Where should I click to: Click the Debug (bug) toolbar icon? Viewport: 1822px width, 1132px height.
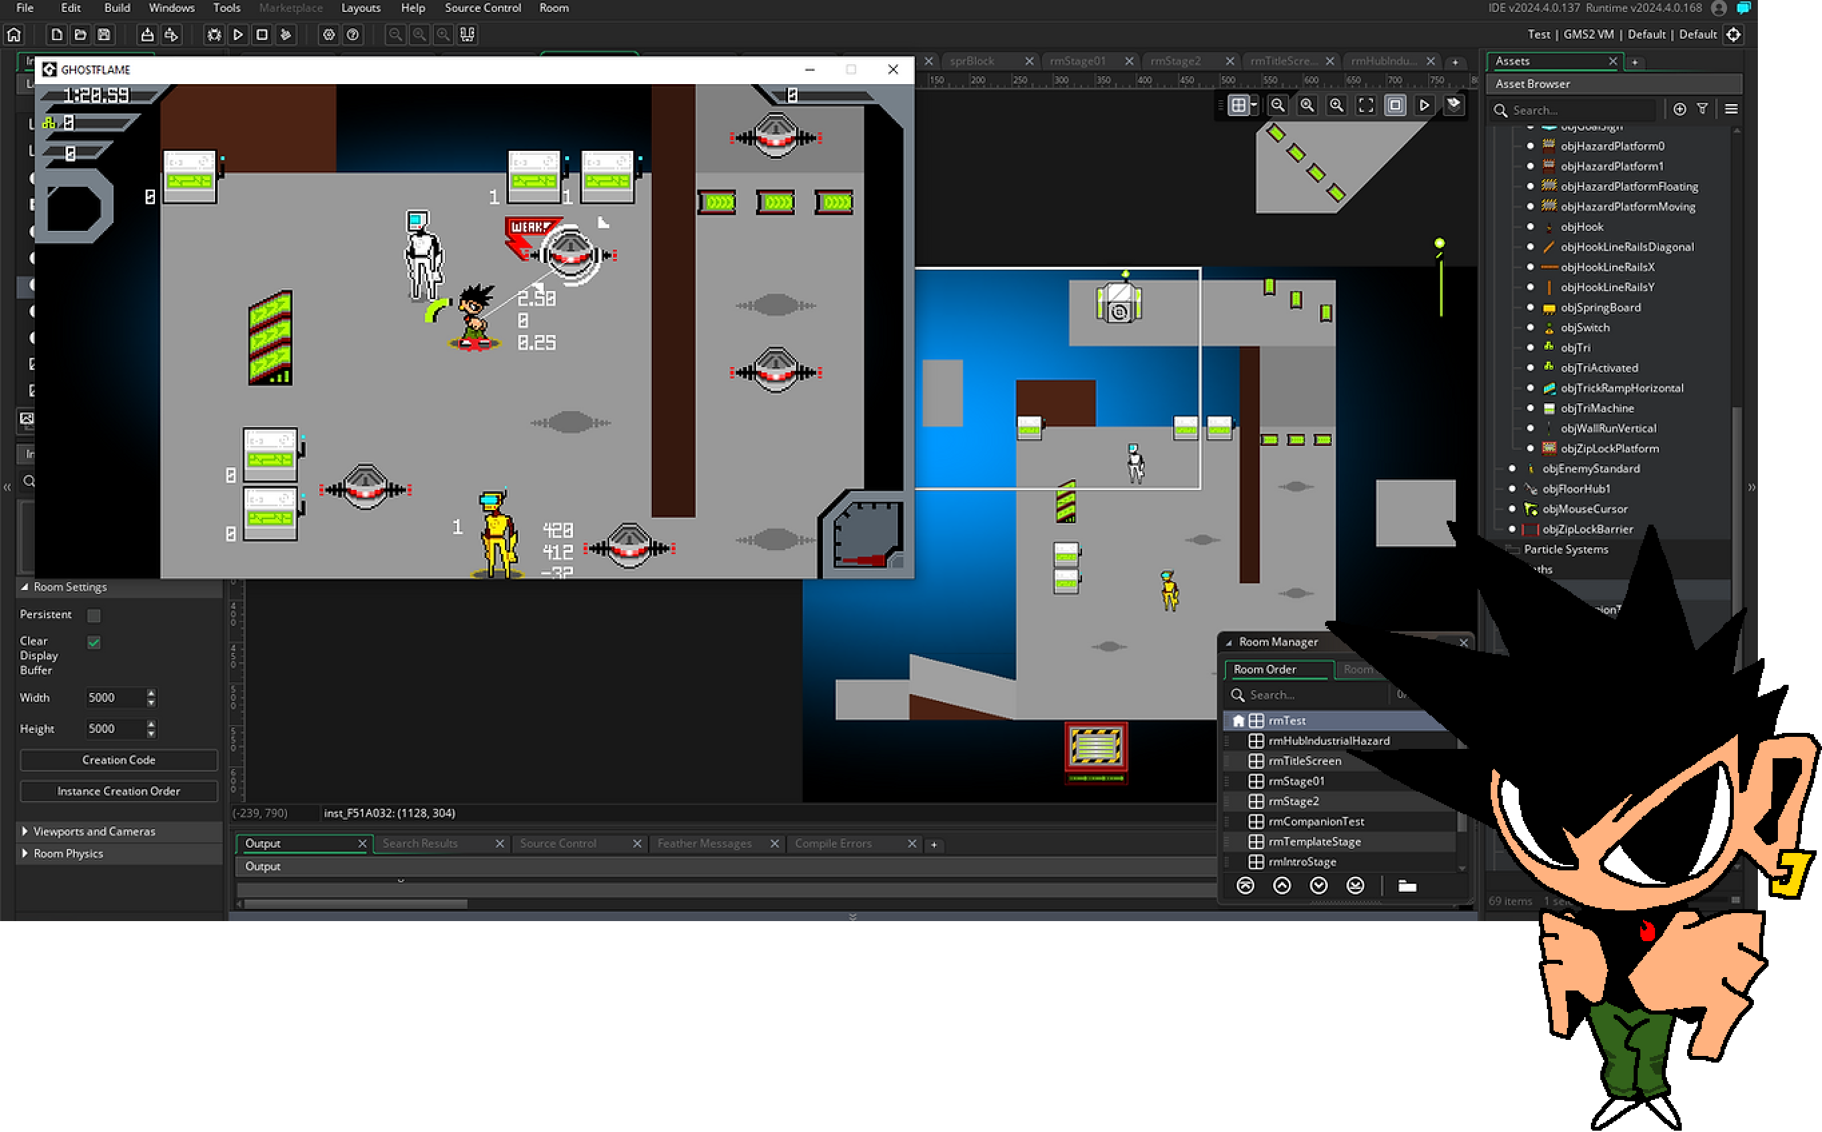(214, 35)
